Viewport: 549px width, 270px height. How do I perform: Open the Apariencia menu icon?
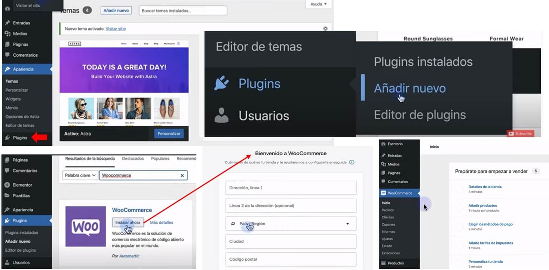[6, 69]
